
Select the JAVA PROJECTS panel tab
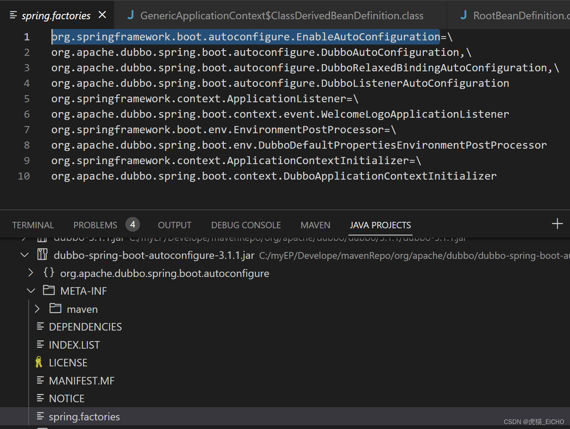tap(380, 225)
